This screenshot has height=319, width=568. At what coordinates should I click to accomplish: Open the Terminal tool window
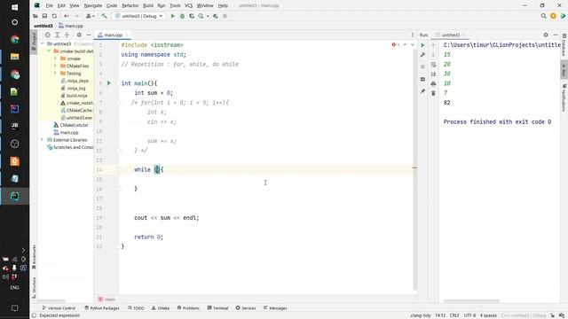[217, 308]
